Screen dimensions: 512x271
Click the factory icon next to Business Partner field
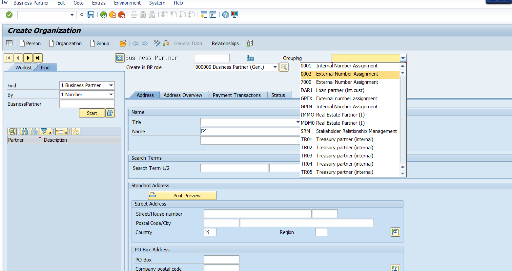pyautogui.click(x=250, y=58)
